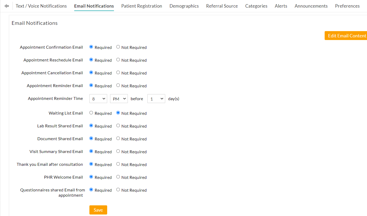Open the day(s) before dropdown
The width and height of the screenshot is (367, 216).
point(156,99)
